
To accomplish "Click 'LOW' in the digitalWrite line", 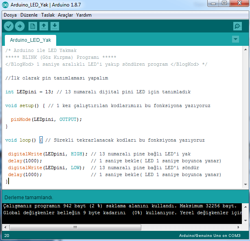I will click(75, 168).
